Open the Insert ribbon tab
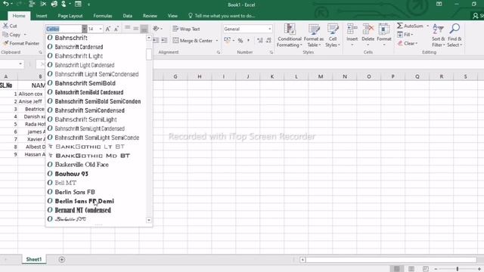 point(42,16)
